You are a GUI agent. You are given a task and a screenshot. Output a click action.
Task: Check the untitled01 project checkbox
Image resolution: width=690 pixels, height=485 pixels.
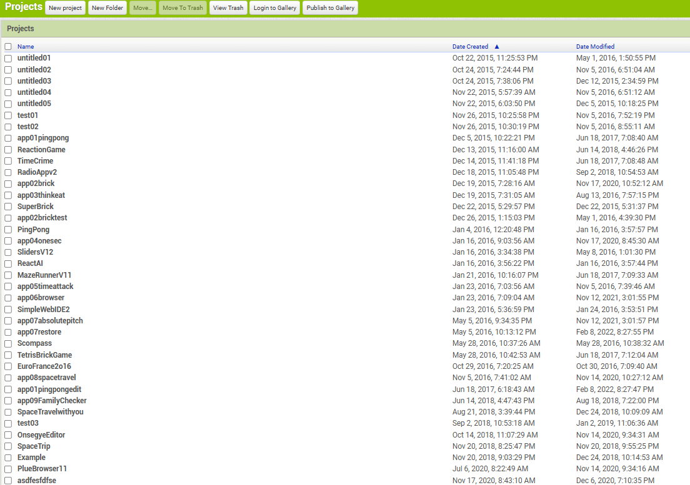(x=8, y=59)
